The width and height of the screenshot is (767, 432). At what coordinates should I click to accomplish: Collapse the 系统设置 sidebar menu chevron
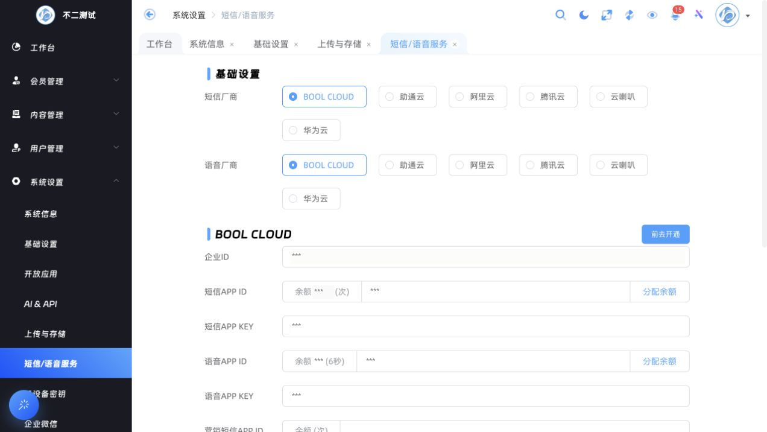[x=116, y=181]
